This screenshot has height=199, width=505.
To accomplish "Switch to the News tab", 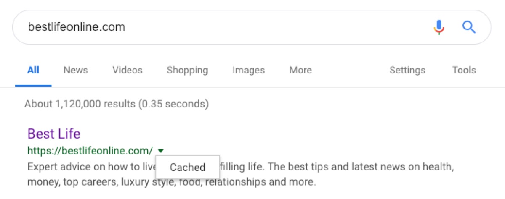I will coord(76,70).
